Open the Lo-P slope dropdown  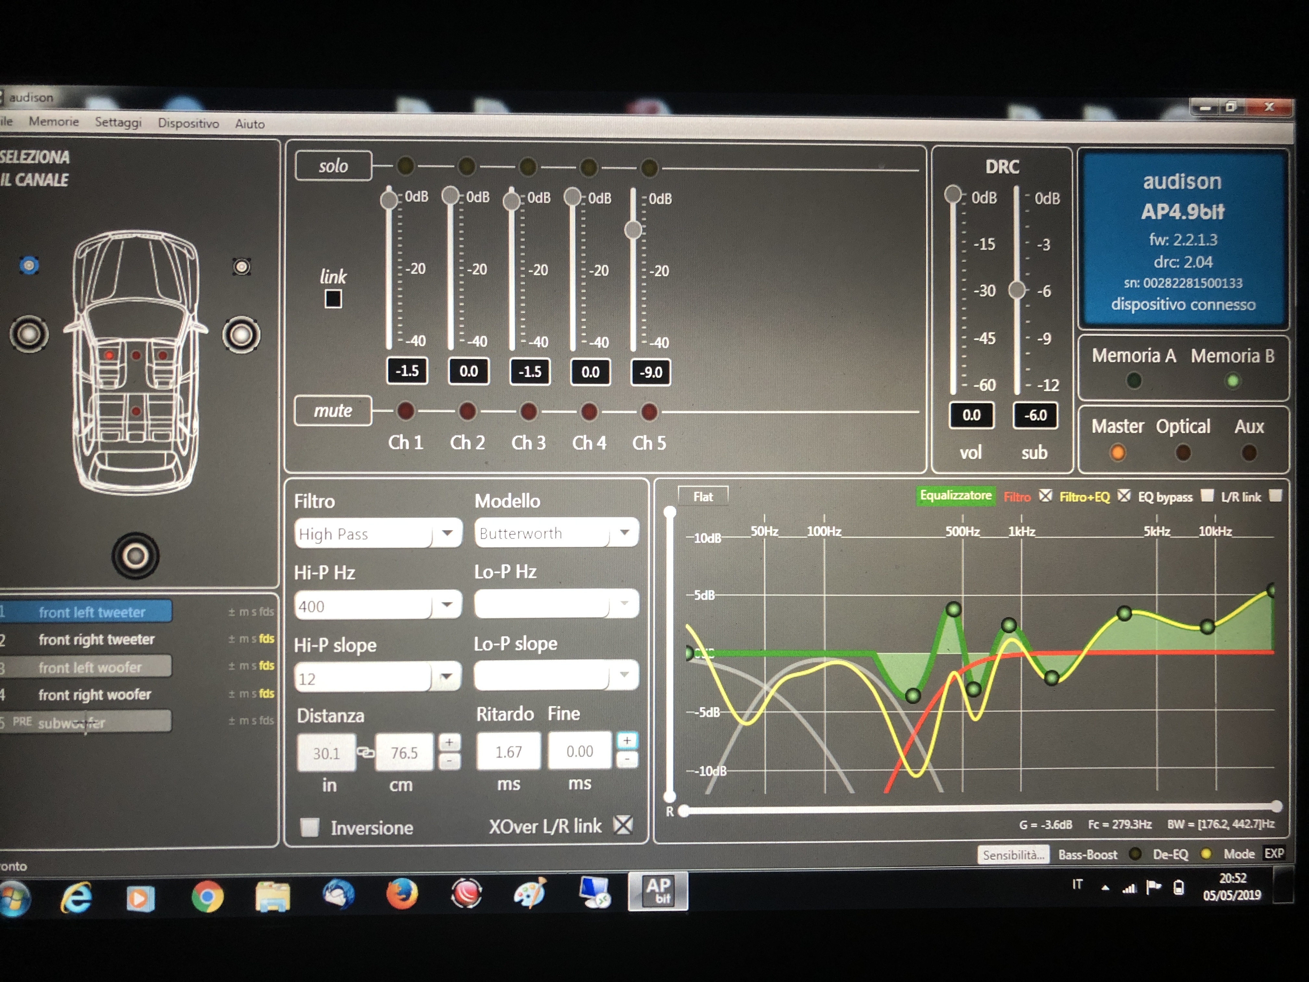pos(556,675)
